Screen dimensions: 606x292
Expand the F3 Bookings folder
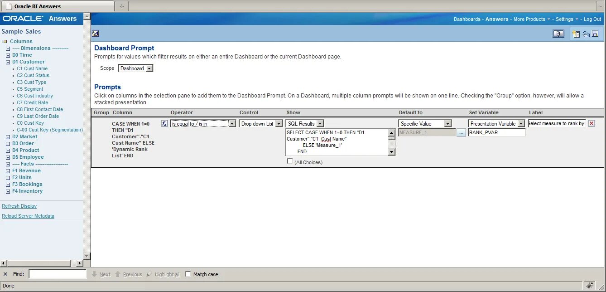(x=8, y=184)
